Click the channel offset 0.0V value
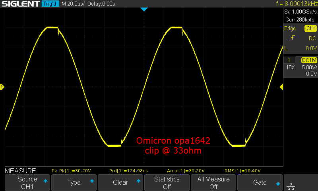Image resolution: width=318 pixels, height=191 pixels. click(x=311, y=74)
